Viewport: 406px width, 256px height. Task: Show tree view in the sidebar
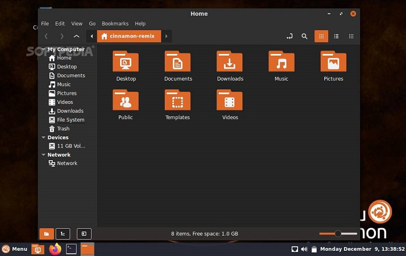tap(63, 233)
